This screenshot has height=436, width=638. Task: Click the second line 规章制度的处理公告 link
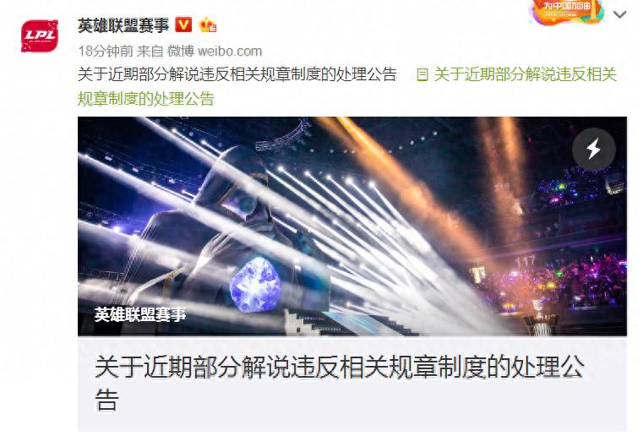(145, 99)
